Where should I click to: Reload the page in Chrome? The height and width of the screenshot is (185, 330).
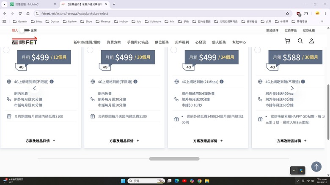pyautogui.click(x=20, y=13)
